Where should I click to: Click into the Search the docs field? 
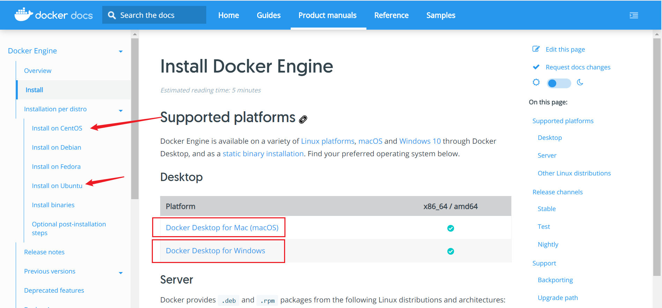point(154,15)
